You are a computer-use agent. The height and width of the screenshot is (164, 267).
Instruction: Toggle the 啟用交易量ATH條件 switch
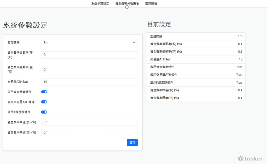(x=44, y=102)
